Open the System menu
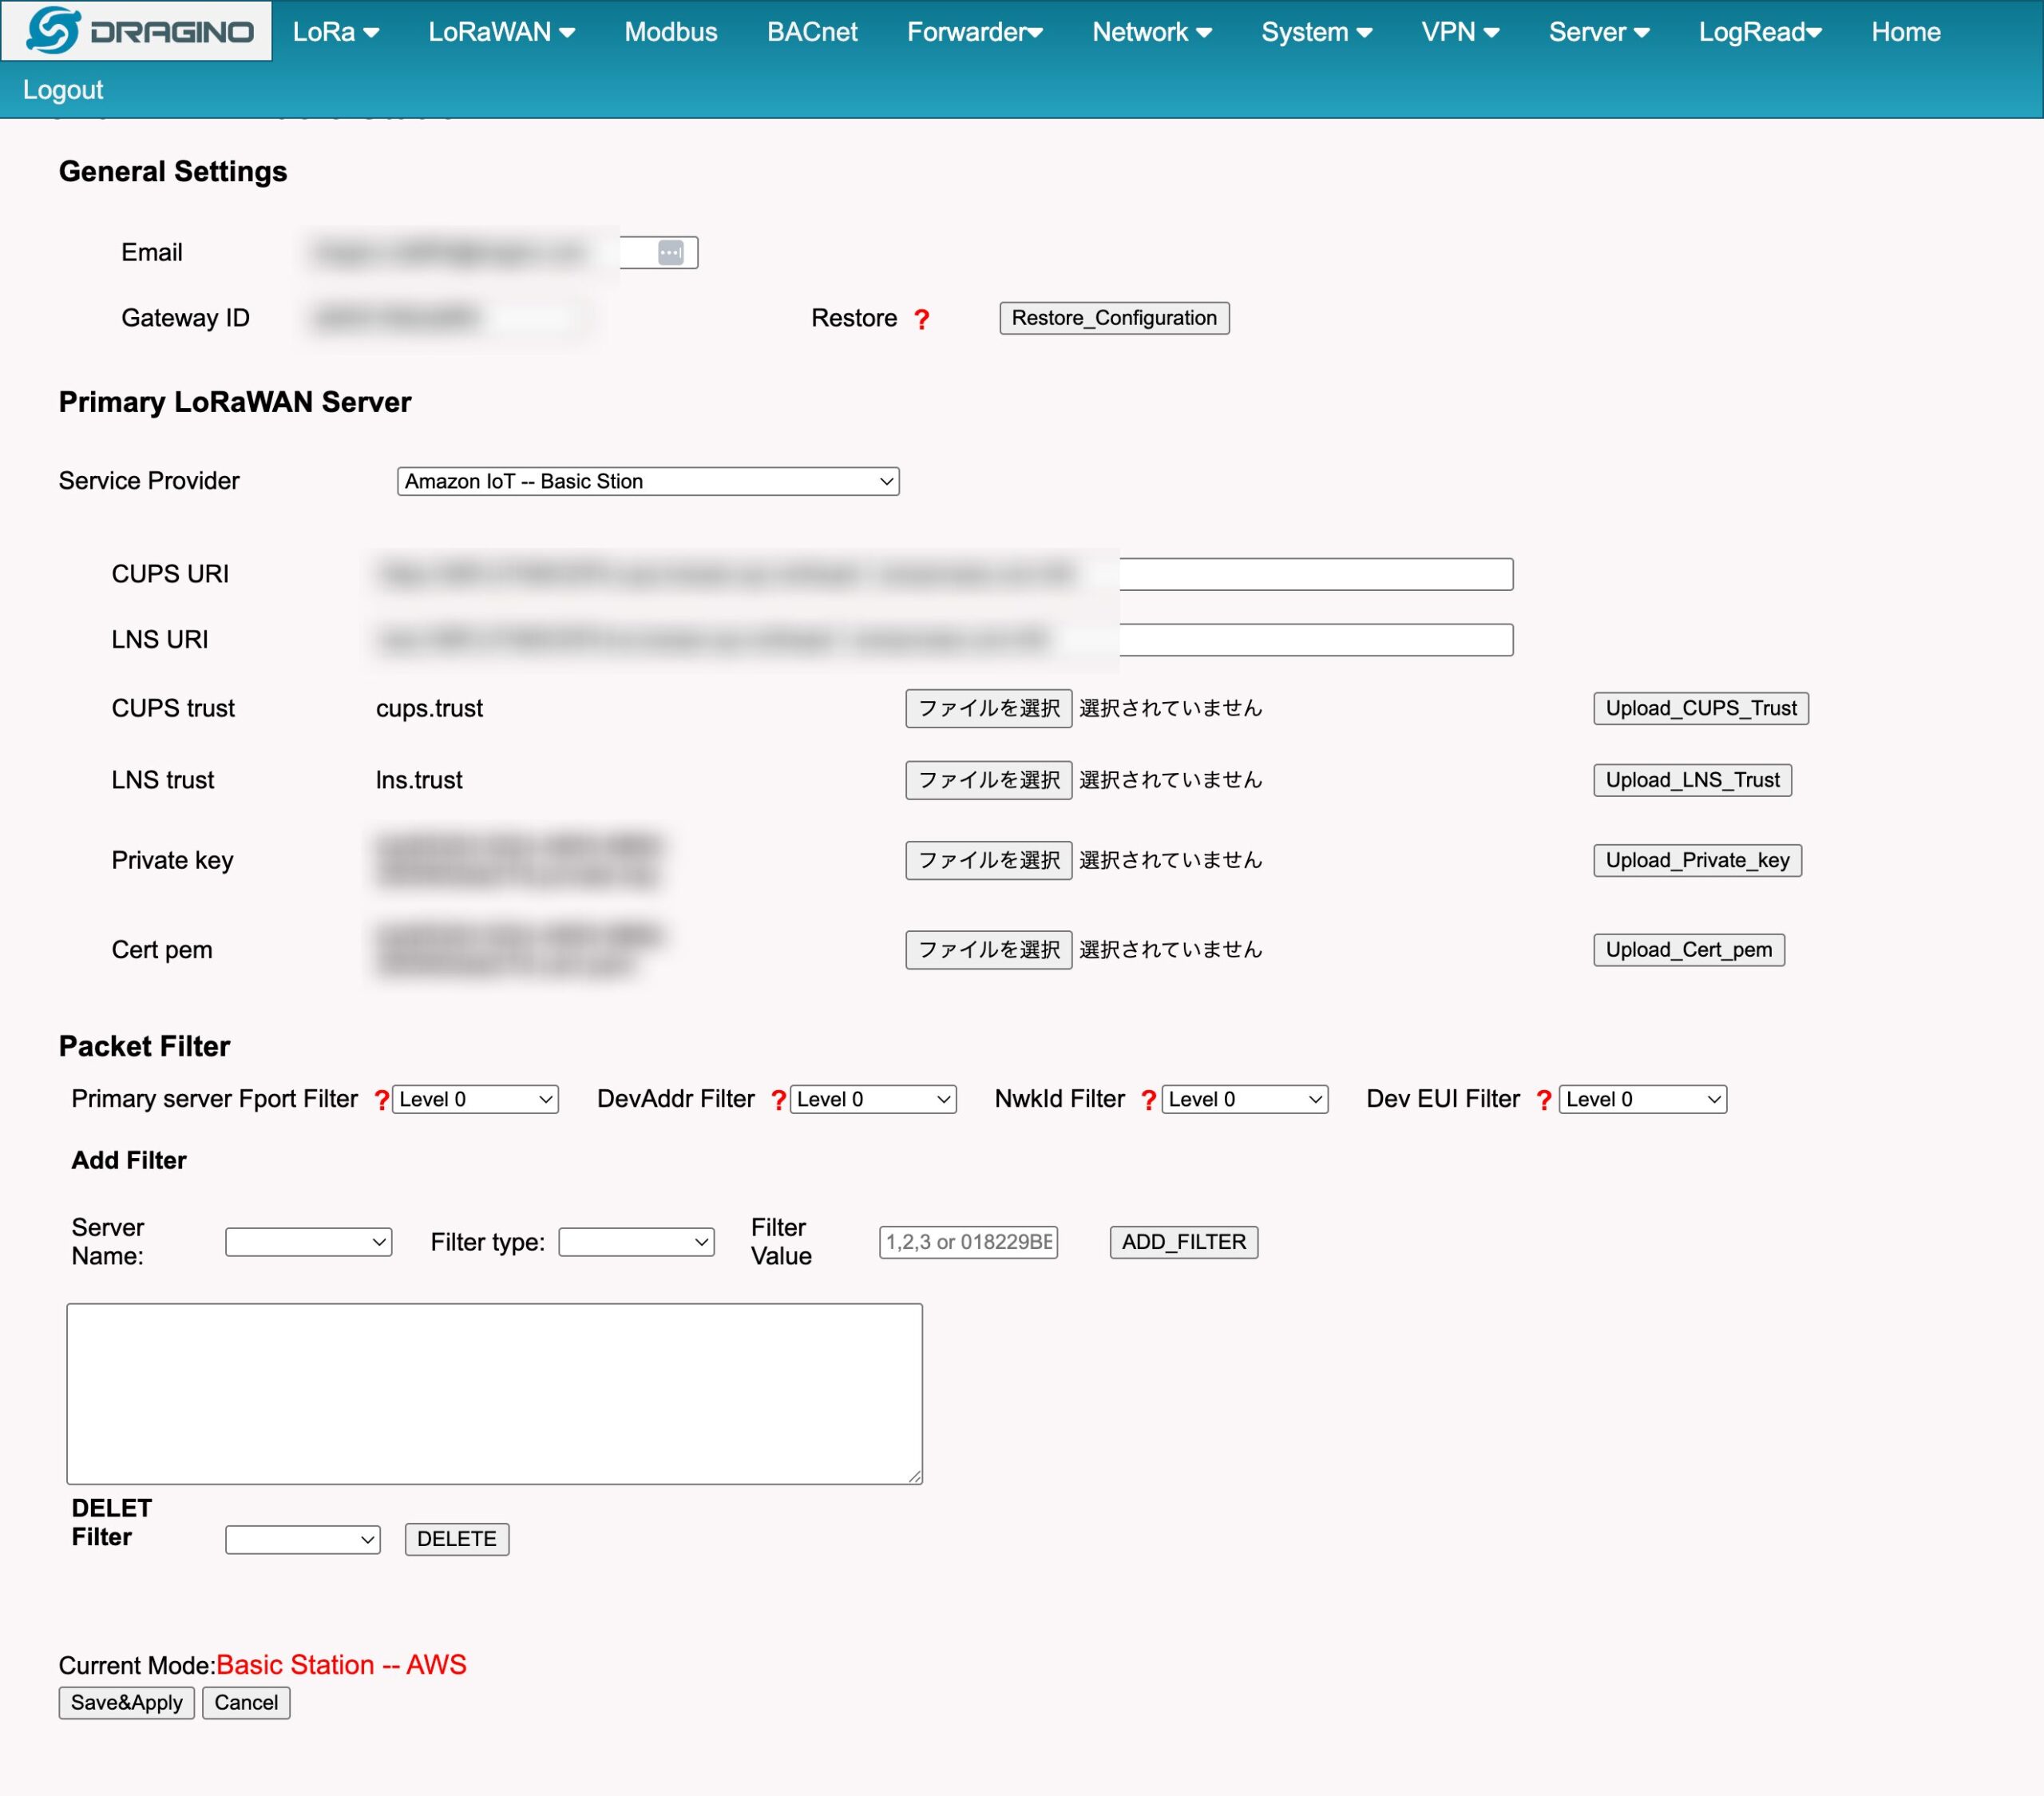 [x=1316, y=31]
